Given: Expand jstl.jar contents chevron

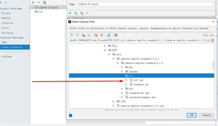Looking at the screenshot, I should click(x=126, y=80).
